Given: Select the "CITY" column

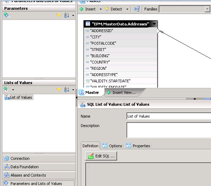Looking at the screenshot, I should click(121, 37).
